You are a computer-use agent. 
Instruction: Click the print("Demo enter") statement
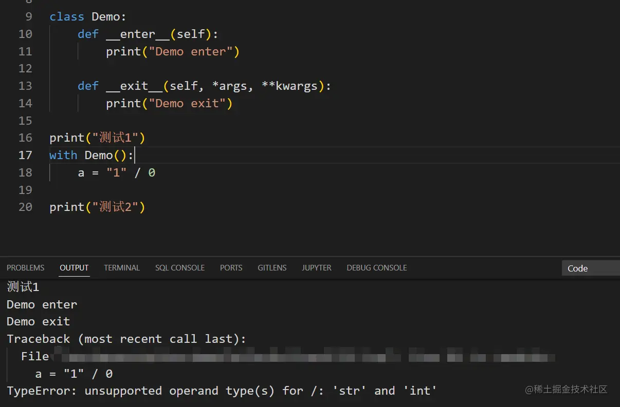click(173, 52)
